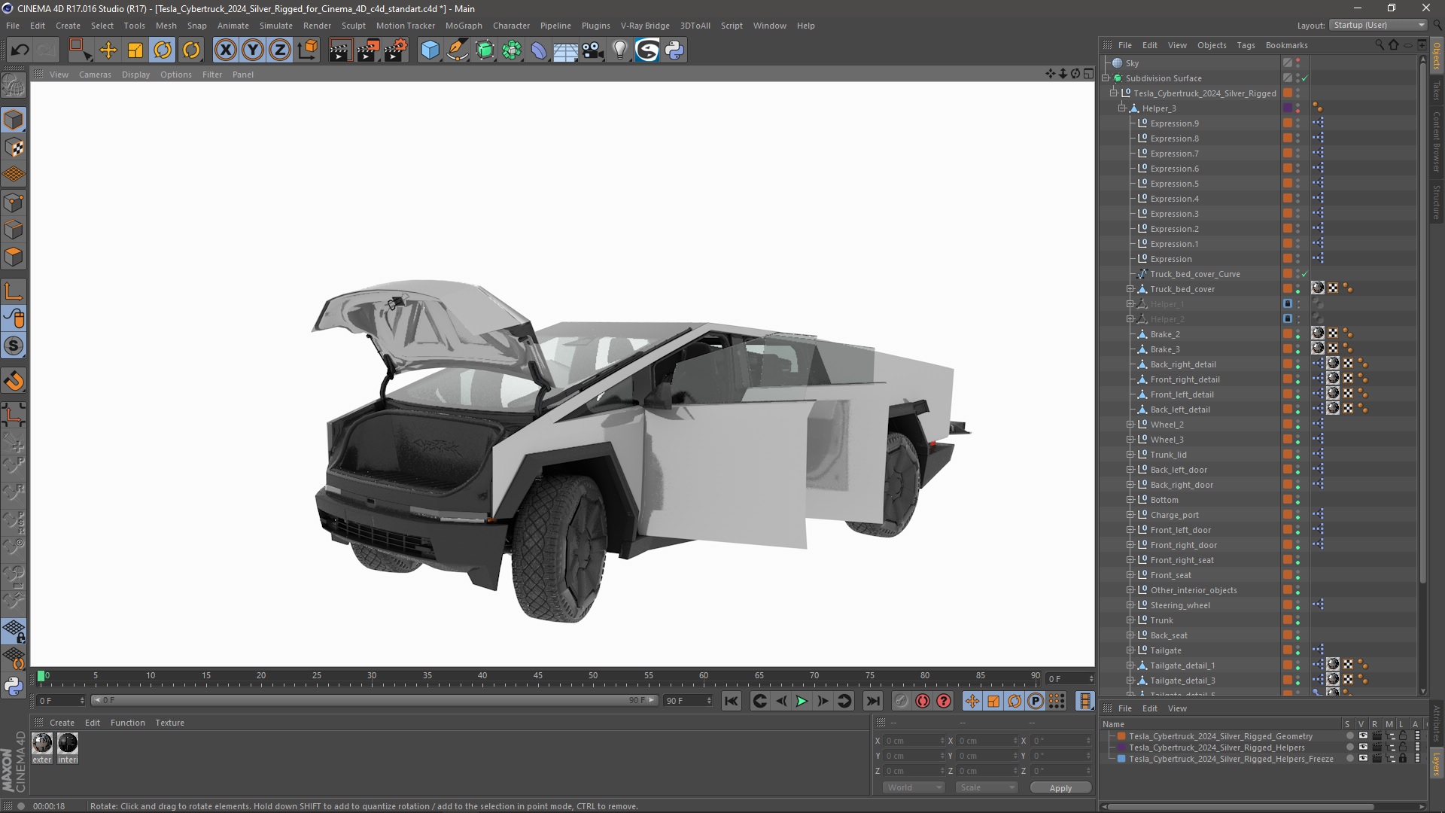Toggle X axis lock
The height and width of the screenshot is (813, 1445).
[225, 50]
